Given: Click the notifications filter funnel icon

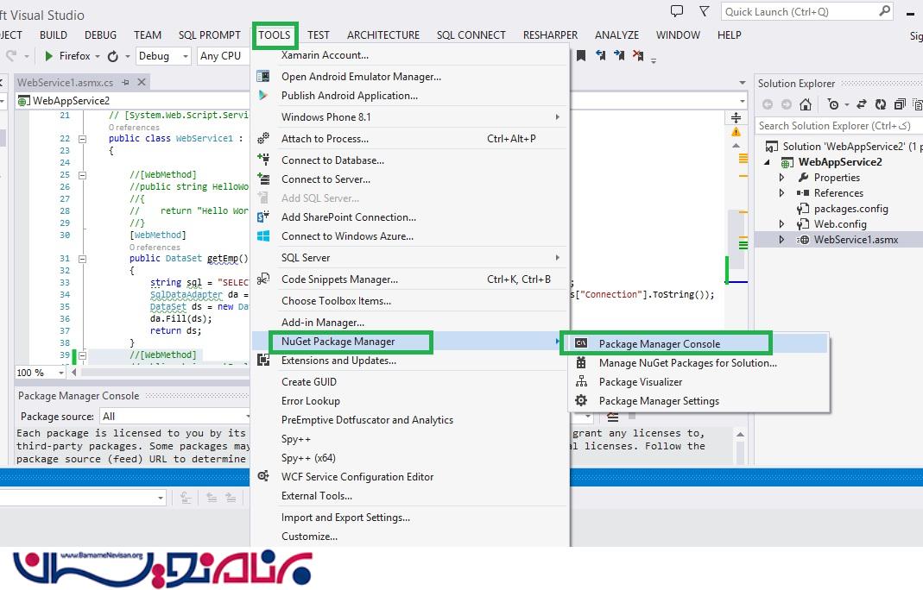Looking at the screenshot, I should [705, 11].
